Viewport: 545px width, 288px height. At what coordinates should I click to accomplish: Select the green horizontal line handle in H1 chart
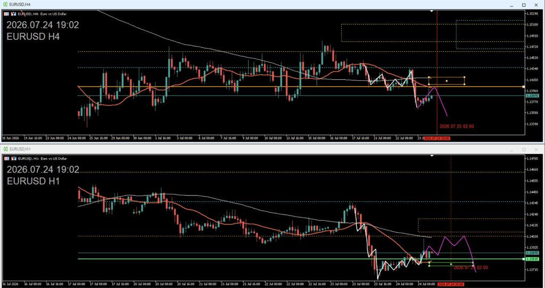(x=524, y=259)
